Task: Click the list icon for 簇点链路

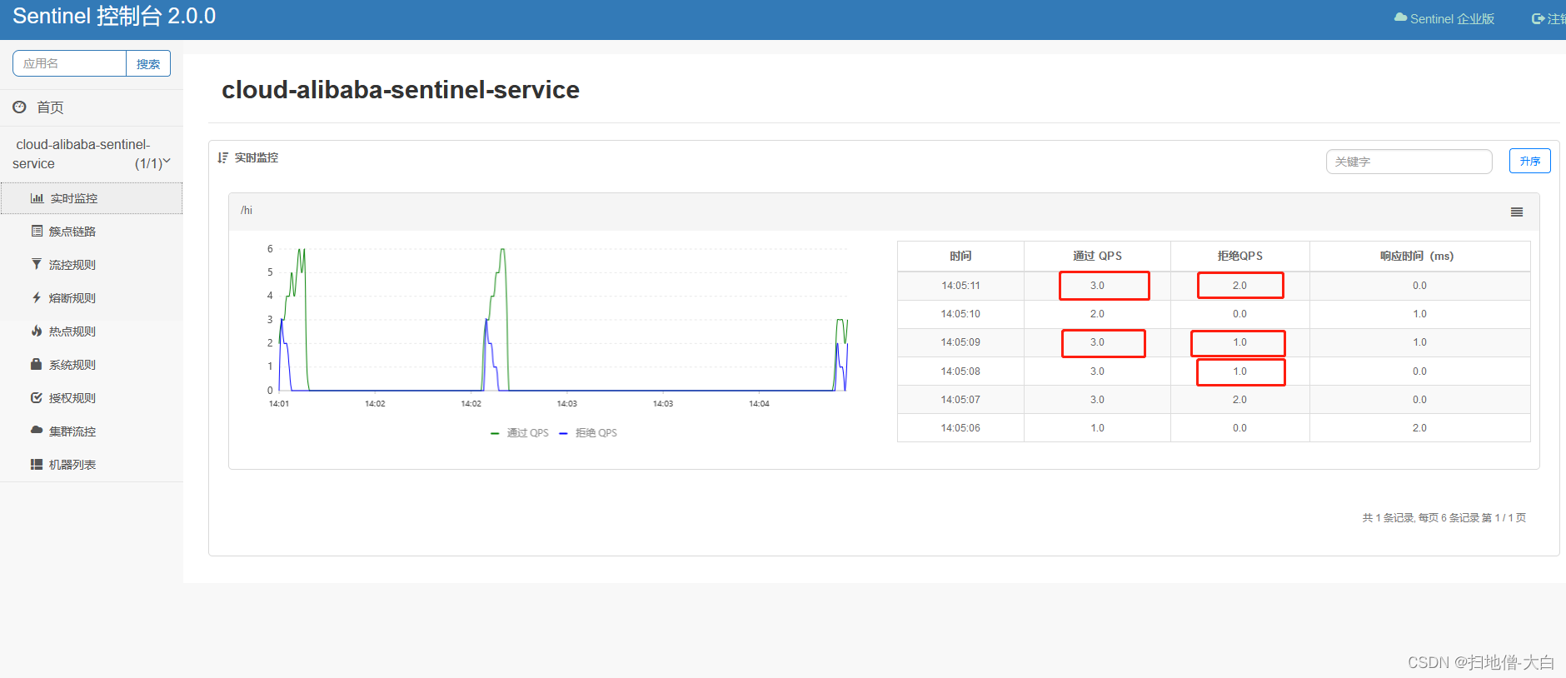Action: 37,231
